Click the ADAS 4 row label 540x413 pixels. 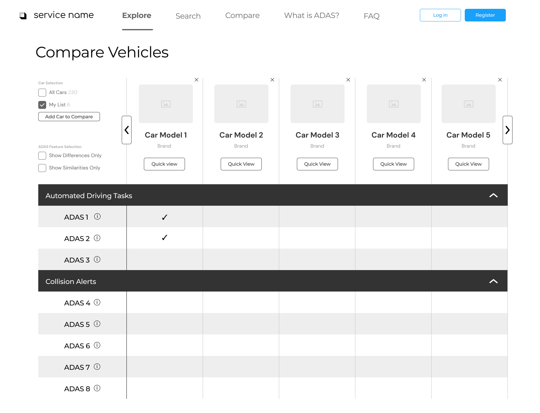[77, 303]
